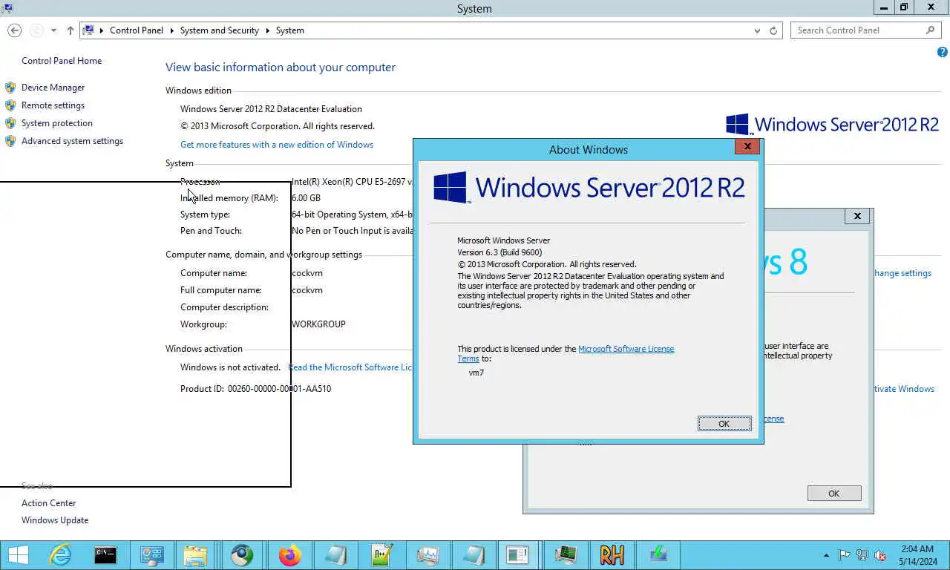Image resolution: width=950 pixels, height=570 pixels.
Task: Click the WORKGROUP value text
Action: coord(318,324)
